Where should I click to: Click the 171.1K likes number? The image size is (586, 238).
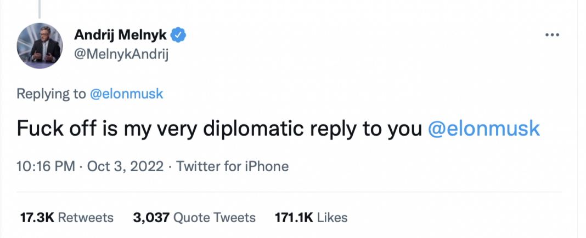[x=294, y=217]
